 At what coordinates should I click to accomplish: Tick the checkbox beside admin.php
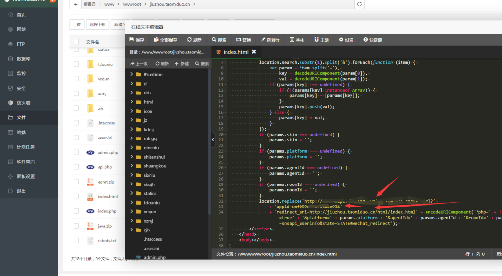pos(76,152)
